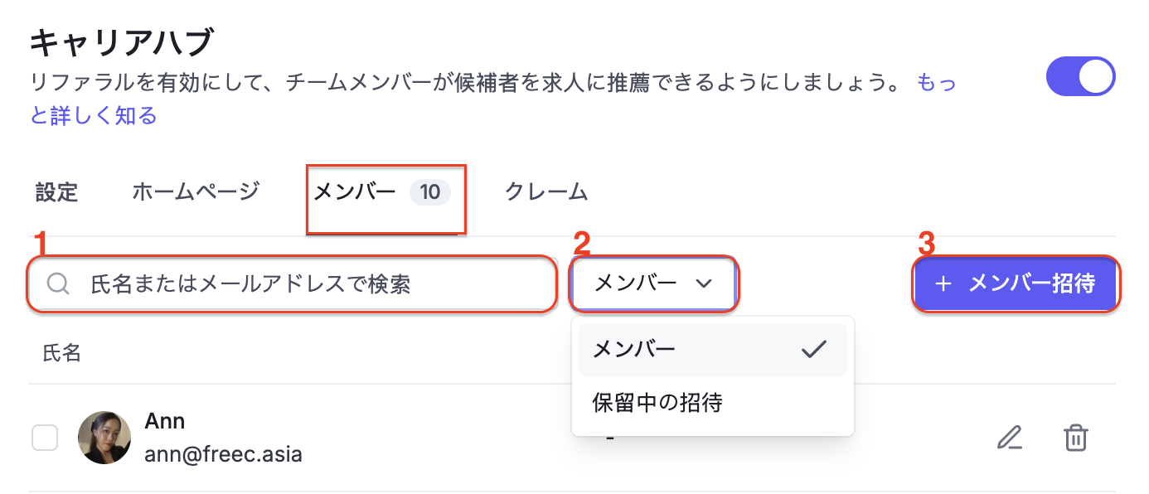Delete Ann using the trash icon
Screen dimensions: 1149x494
click(1075, 437)
